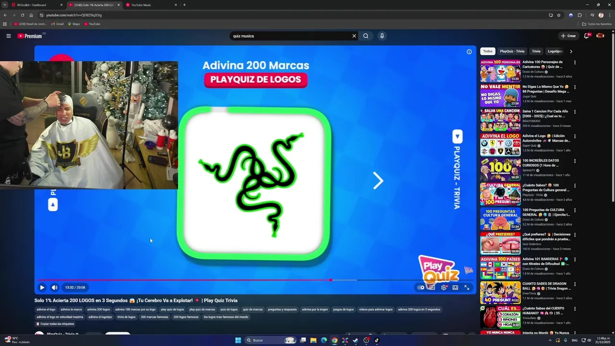Open '100 Preguntas de CULTURA GENERAL' video title

tap(546, 212)
